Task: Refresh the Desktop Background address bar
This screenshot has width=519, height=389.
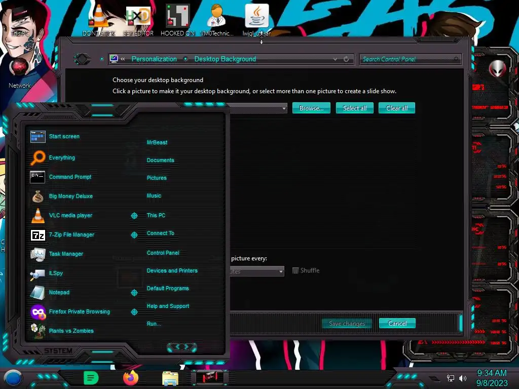Action: coord(346,59)
